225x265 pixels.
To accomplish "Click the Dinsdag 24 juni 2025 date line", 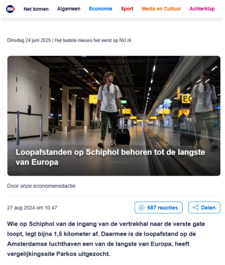I will (29, 40).
